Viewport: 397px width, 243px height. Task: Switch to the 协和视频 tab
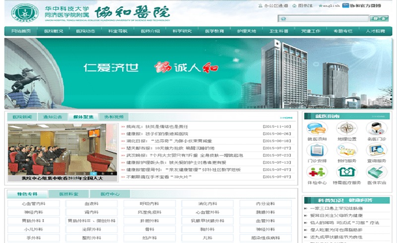(x=113, y=117)
